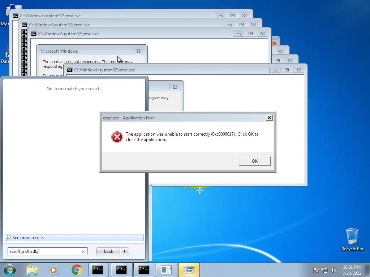Open the clock showing 10:01 PM

coord(352,270)
